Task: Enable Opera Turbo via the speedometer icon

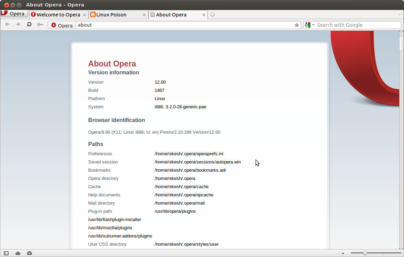Action: coord(29,253)
